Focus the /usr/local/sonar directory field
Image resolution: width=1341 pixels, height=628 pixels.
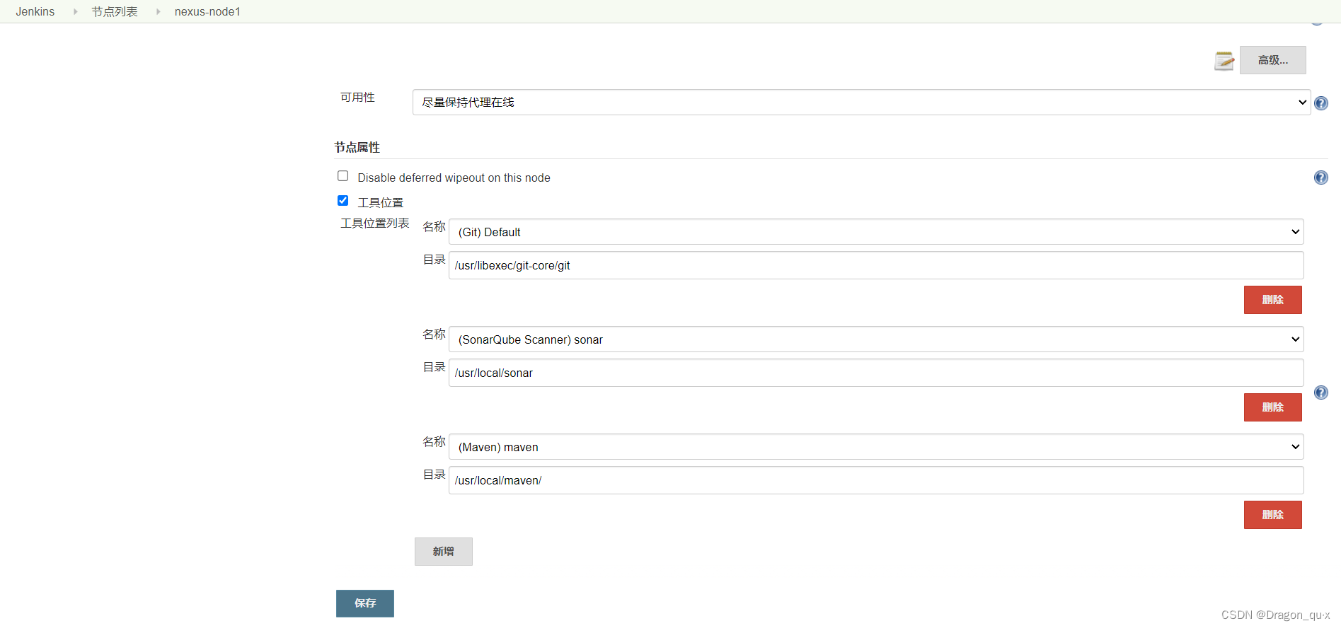pyautogui.click(x=876, y=373)
